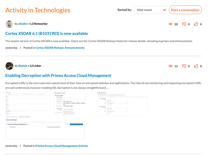This screenshot has height=156, width=208.
Task: Open Enabling Decryption with Prisma Access article
Action: [58, 75]
